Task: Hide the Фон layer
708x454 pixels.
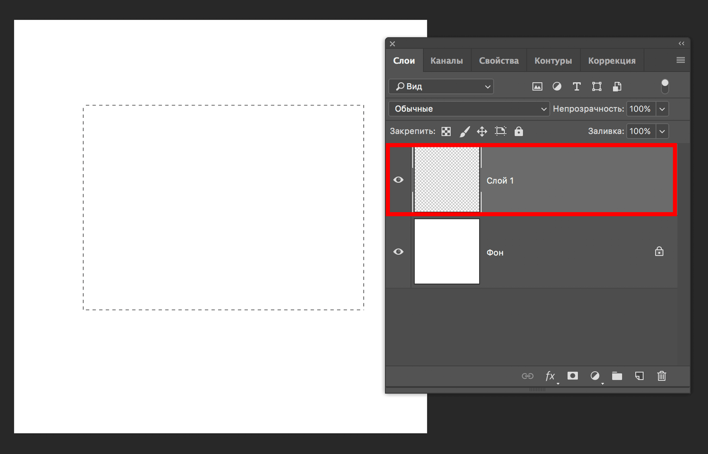Action: click(x=398, y=252)
